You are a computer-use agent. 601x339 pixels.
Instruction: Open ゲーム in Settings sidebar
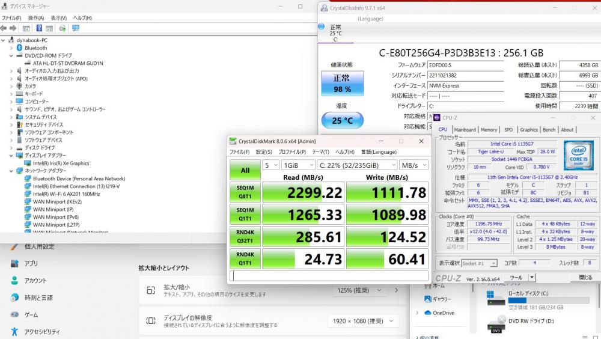click(31, 315)
